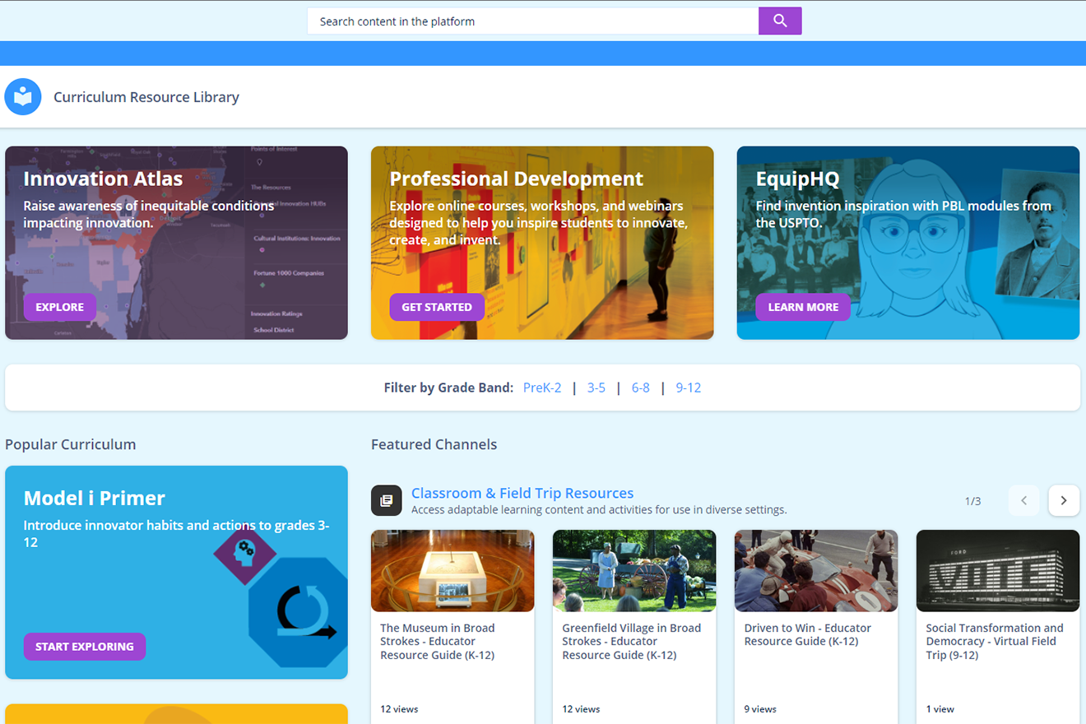
Task: Click the EquipHQ heading
Action: click(798, 179)
